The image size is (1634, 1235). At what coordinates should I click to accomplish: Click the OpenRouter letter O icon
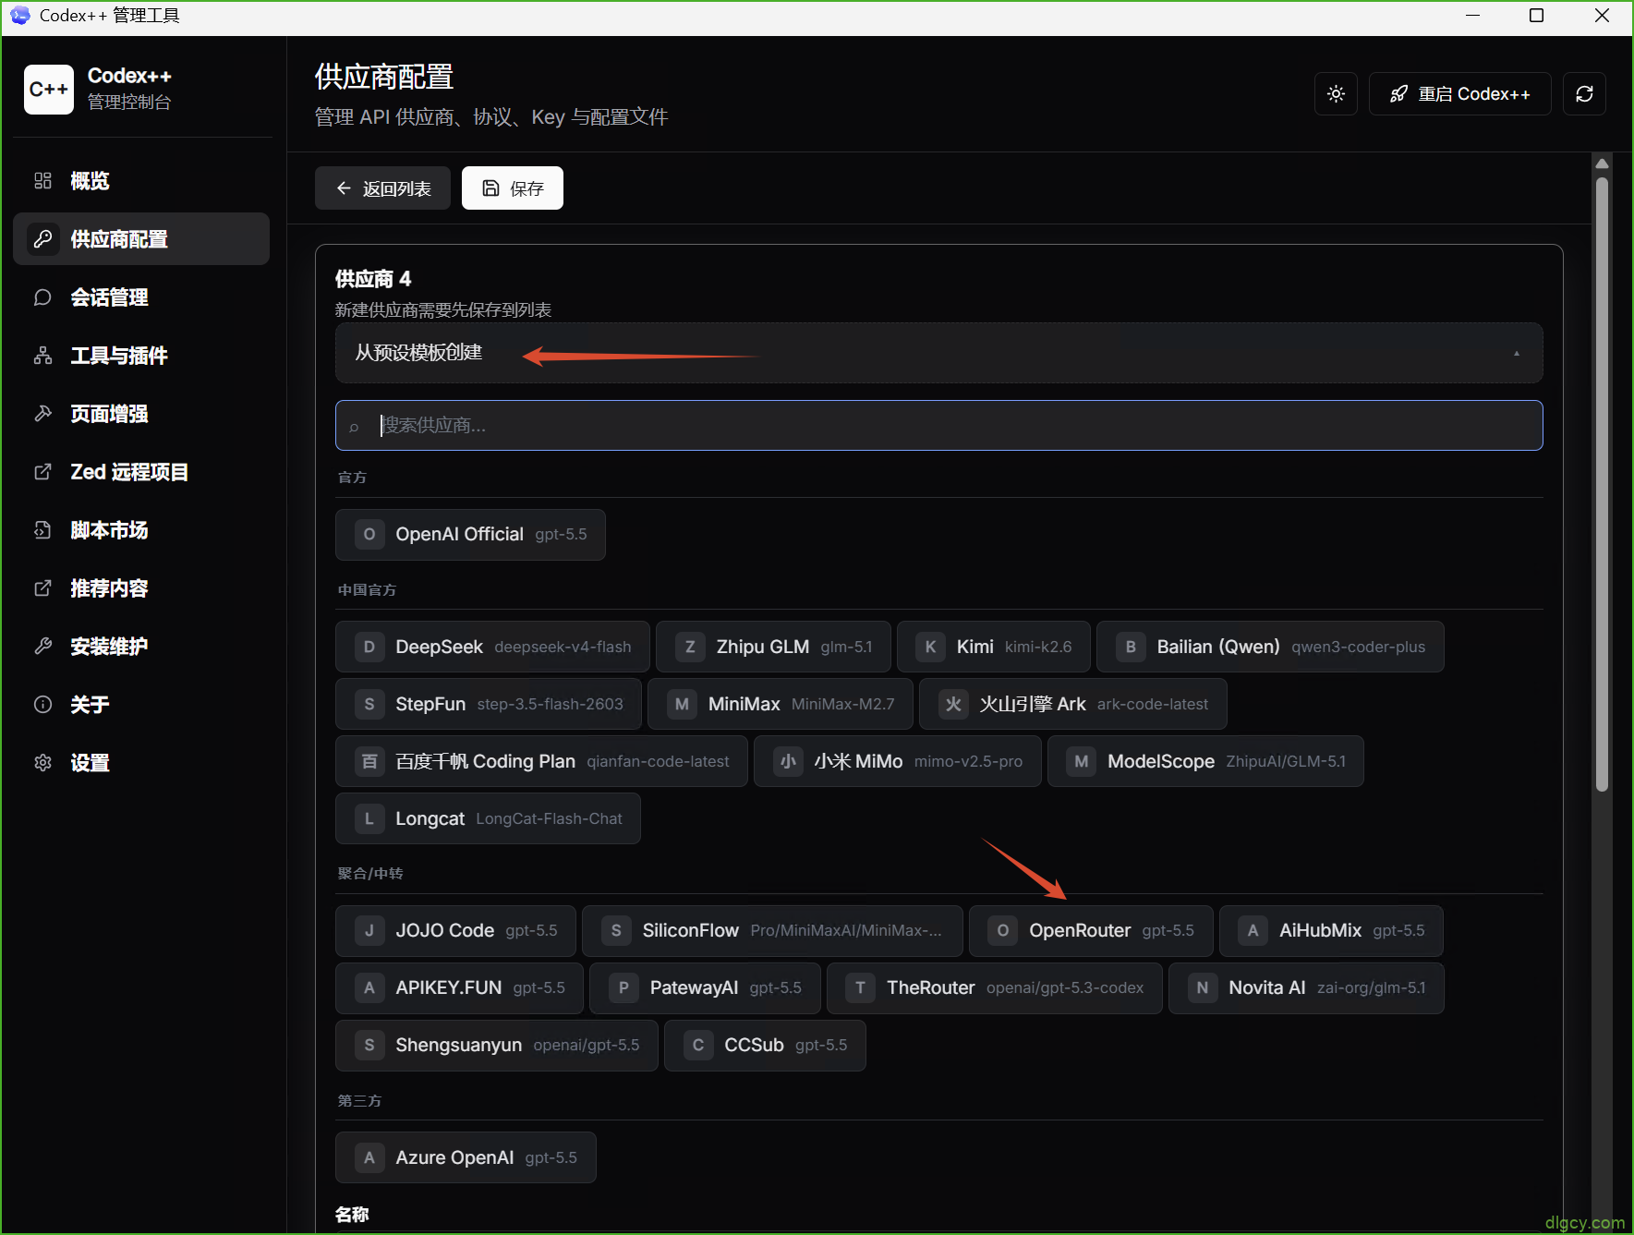[1003, 931]
